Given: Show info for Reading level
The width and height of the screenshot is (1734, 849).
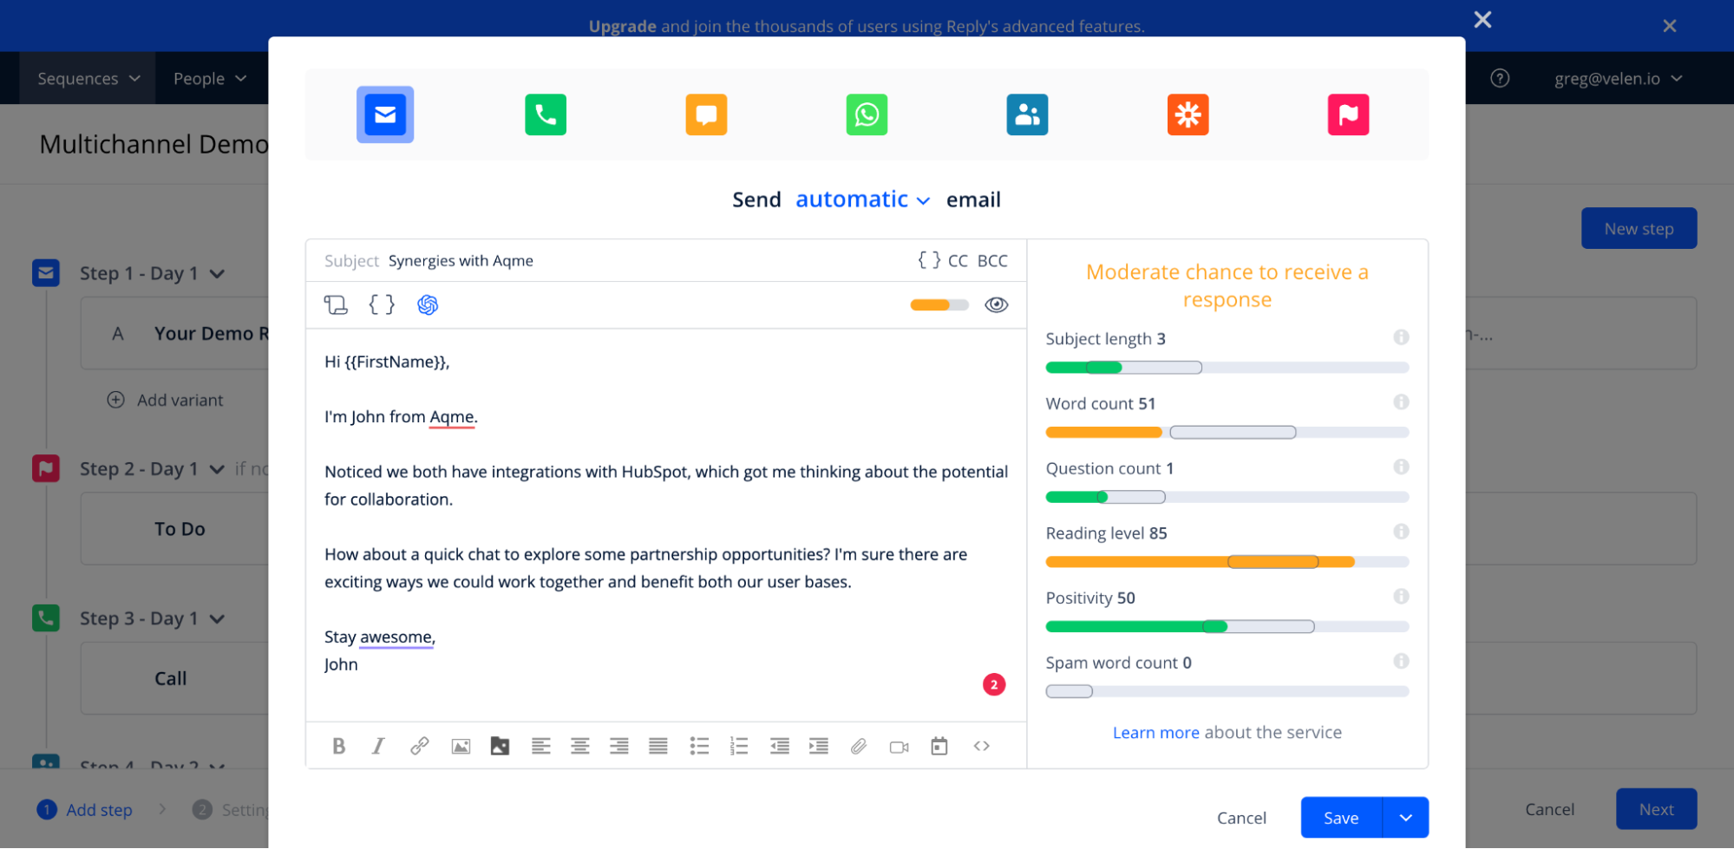Looking at the screenshot, I should (1401, 532).
